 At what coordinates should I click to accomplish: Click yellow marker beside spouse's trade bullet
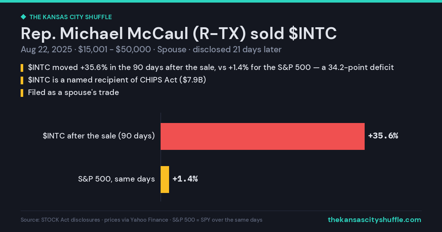pos(22,93)
